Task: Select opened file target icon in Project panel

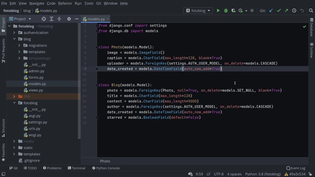Action: (x=44, y=19)
